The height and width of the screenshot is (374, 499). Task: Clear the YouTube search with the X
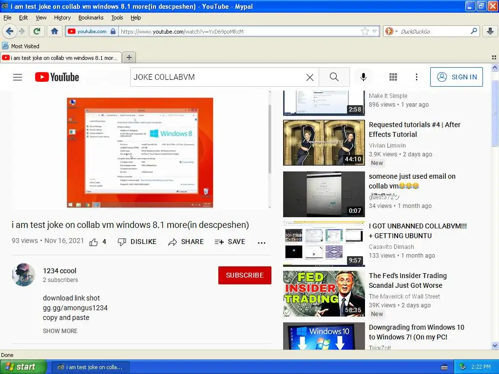click(x=309, y=77)
